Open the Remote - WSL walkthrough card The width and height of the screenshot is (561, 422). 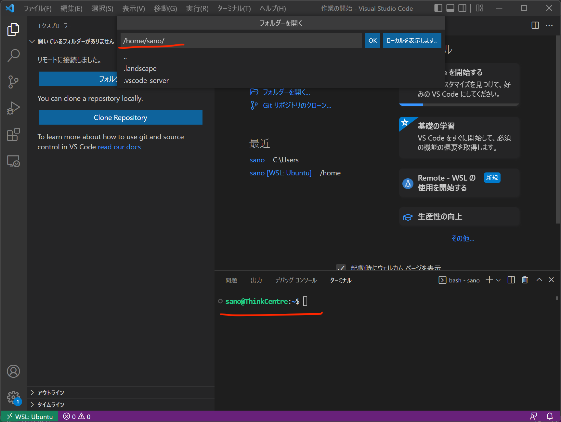(x=459, y=183)
